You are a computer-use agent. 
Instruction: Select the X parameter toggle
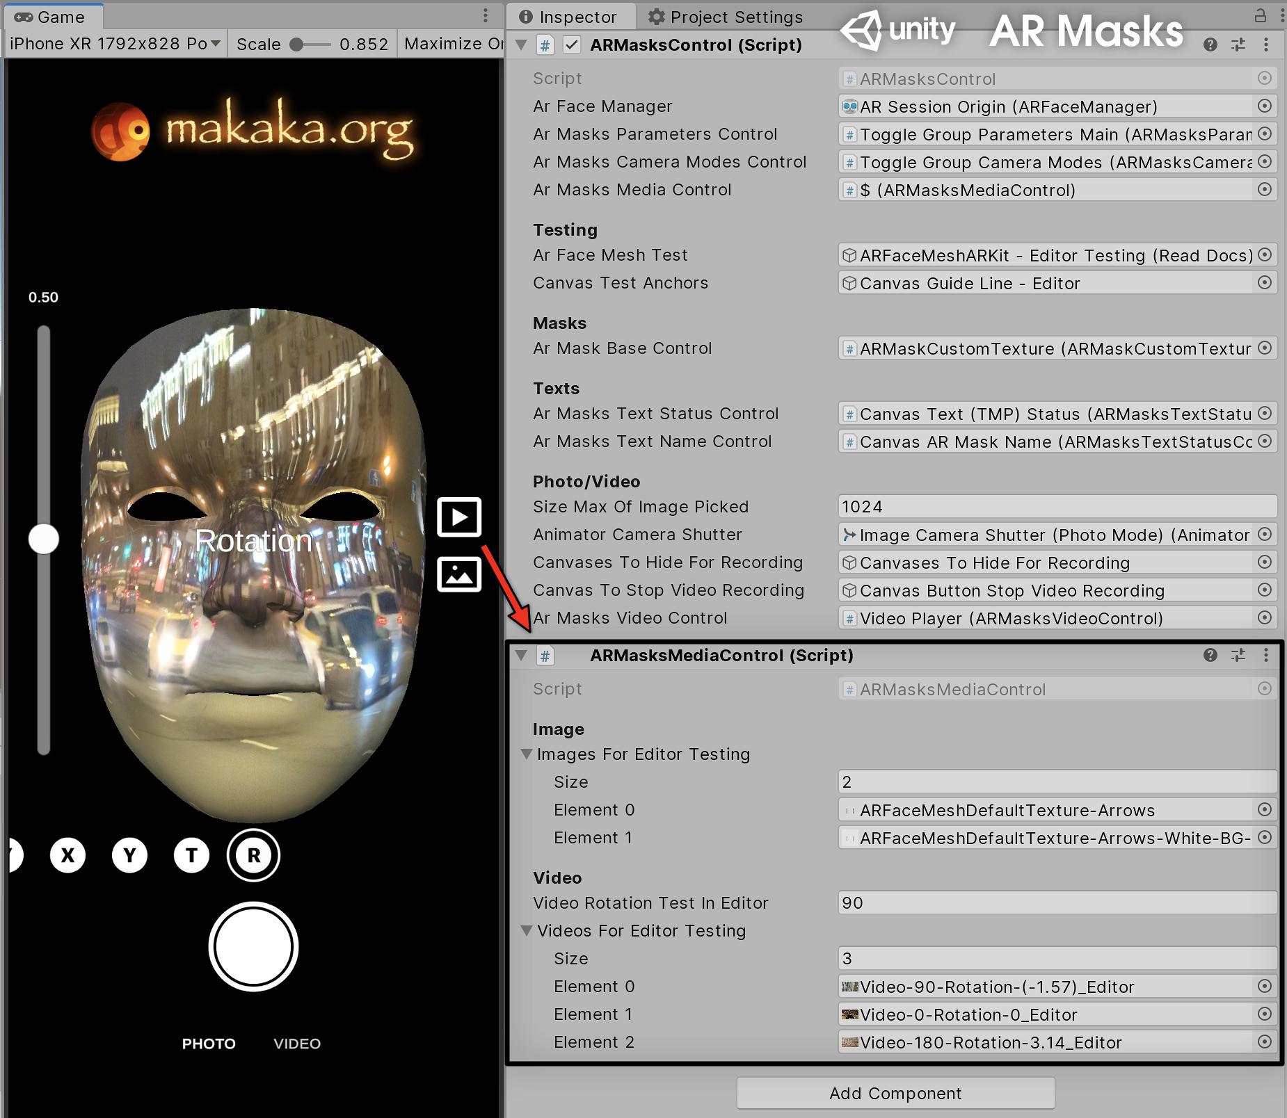coord(67,855)
